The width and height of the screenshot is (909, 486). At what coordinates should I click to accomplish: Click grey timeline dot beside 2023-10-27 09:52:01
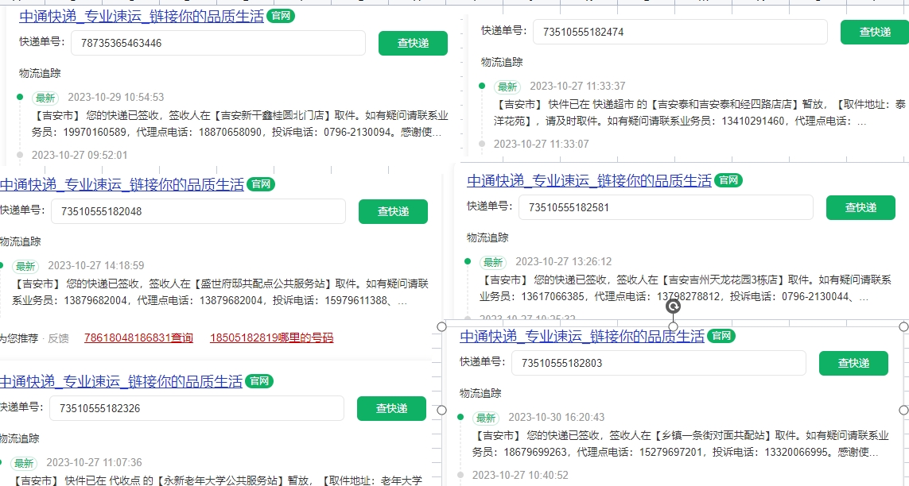[x=20, y=155]
